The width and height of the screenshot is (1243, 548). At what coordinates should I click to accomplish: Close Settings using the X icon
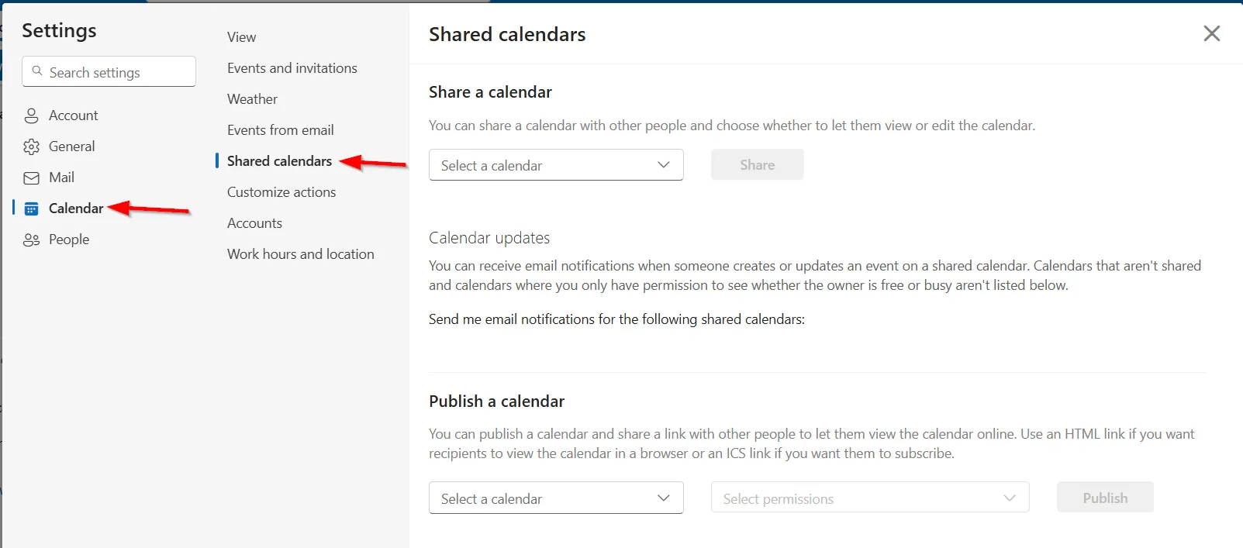point(1211,33)
